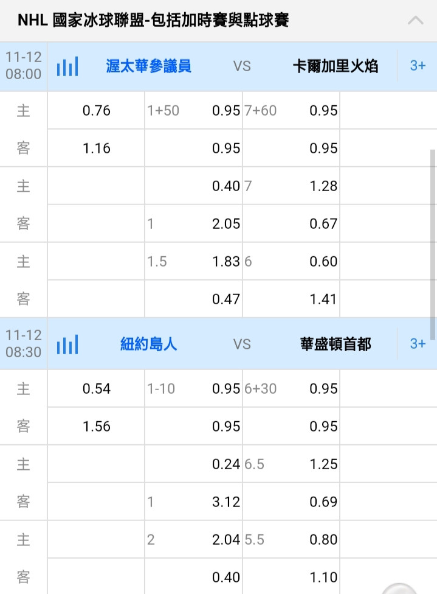Select home handicap odds 0.40

[194, 186]
